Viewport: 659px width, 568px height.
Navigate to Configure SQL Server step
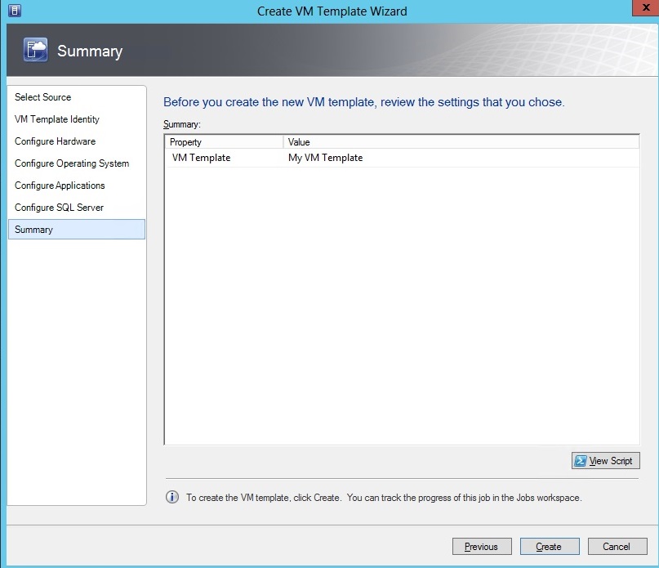(59, 208)
